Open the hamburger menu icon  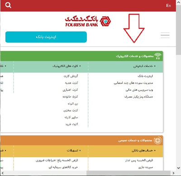(x=165, y=35)
